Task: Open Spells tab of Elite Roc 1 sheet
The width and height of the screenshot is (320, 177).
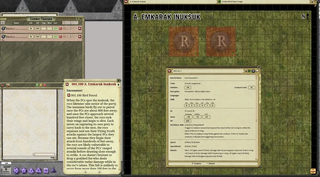Action: pos(260,89)
